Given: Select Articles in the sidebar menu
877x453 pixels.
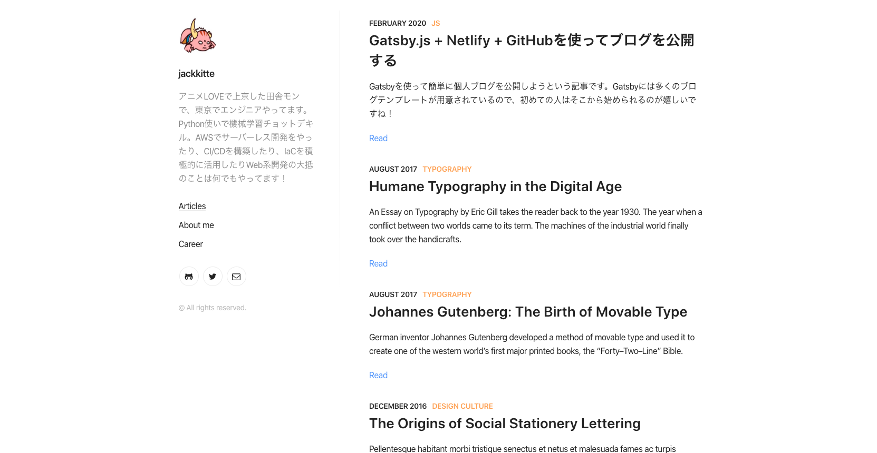Looking at the screenshot, I should pyautogui.click(x=192, y=206).
